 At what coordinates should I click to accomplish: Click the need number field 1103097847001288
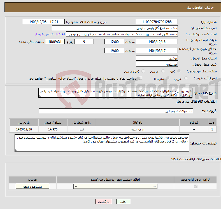click(x=157, y=22)
